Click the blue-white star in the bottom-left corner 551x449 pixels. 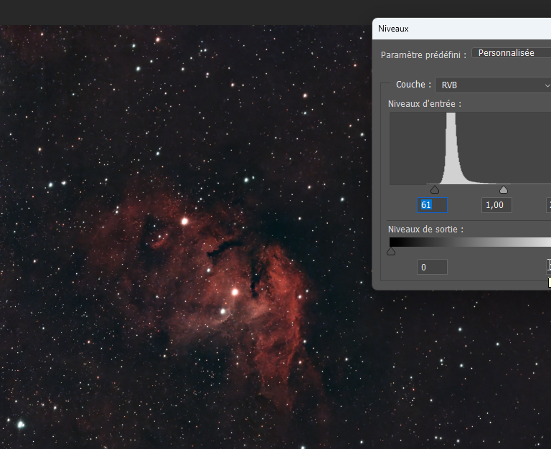(21, 425)
